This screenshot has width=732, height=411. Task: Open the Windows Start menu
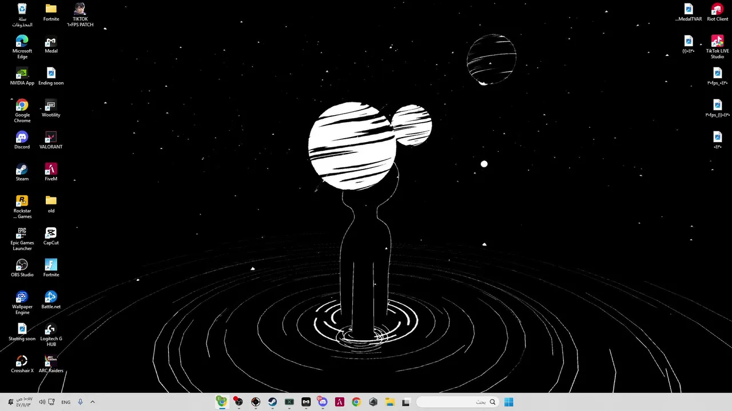pos(508,402)
